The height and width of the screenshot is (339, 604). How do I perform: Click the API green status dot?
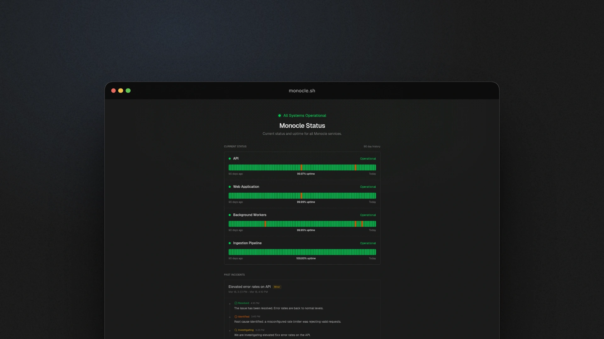[x=230, y=159]
